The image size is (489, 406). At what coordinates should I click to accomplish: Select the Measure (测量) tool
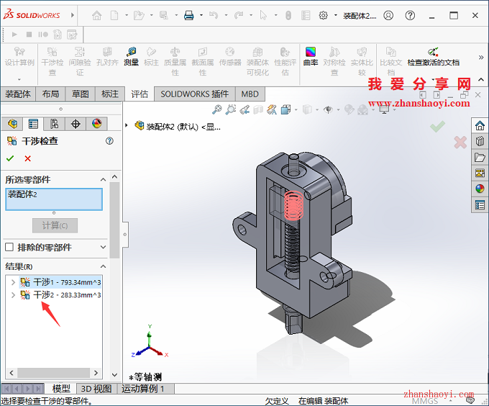coord(131,56)
